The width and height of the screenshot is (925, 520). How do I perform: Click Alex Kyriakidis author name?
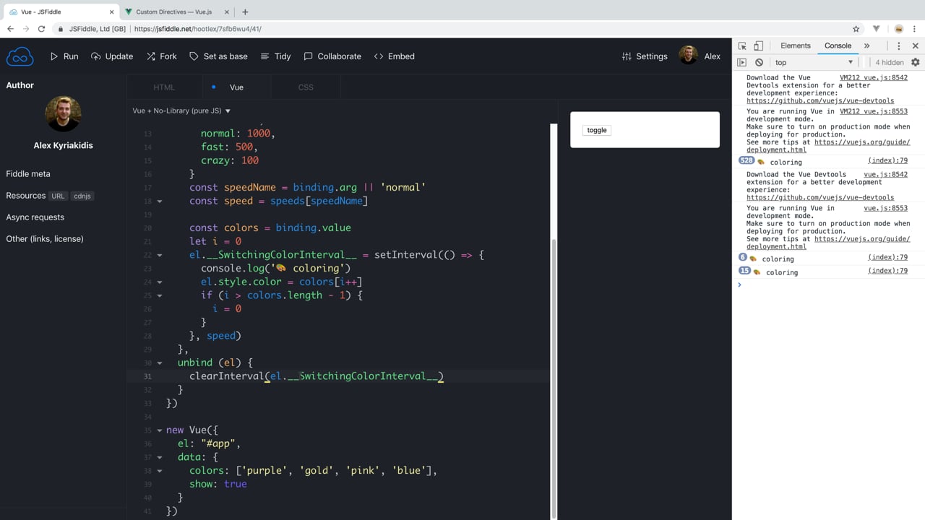(x=63, y=145)
